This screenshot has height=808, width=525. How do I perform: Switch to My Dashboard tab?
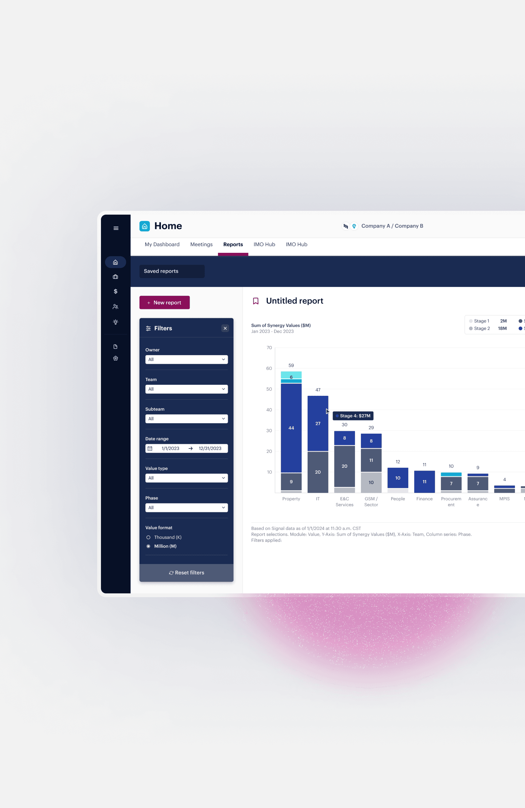click(x=162, y=244)
